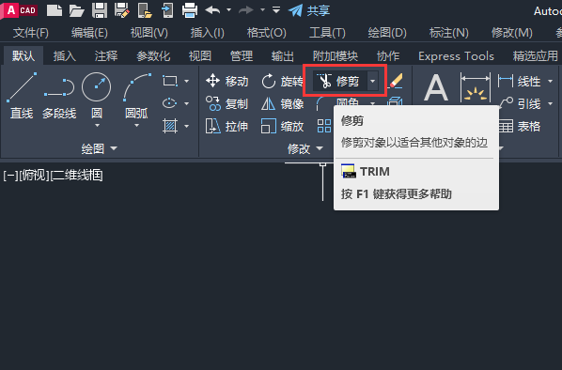Image resolution: width=562 pixels, height=370 pixels.
Task: Switch to the 注释 ribbon tab
Action: pos(106,56)
